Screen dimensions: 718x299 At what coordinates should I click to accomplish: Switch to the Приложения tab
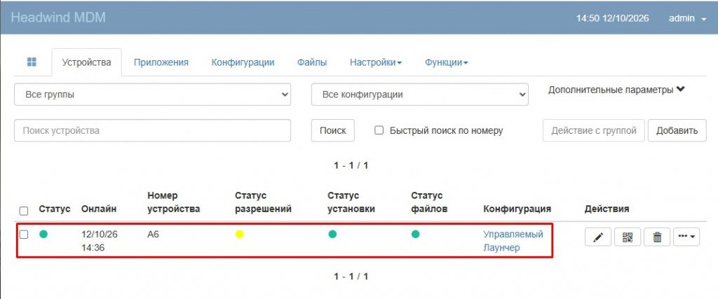coord(161,62)
